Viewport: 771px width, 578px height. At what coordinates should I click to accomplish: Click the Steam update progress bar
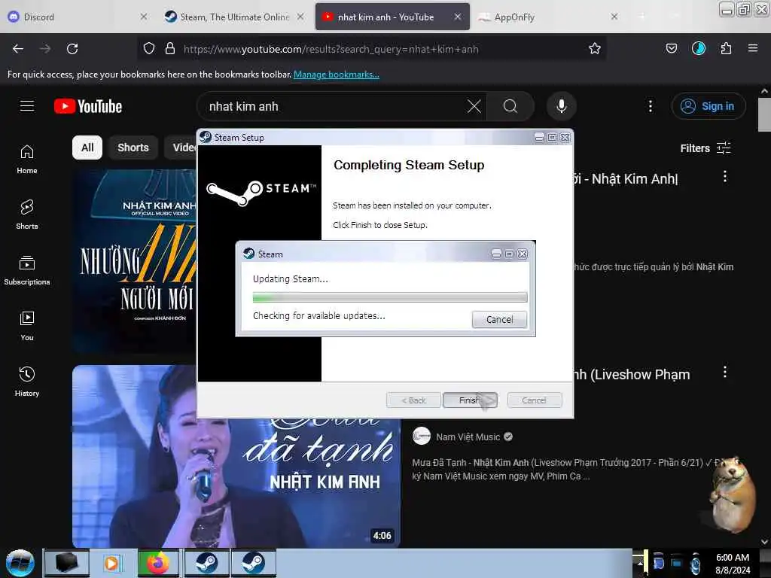(x=390, y=297)
